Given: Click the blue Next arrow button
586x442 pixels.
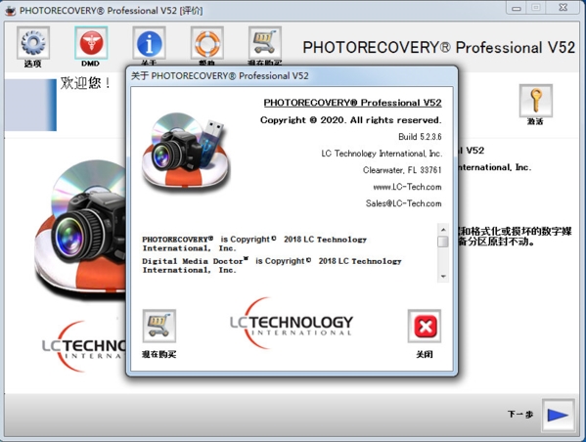Looking at the screenshot, I should [558, 415].
